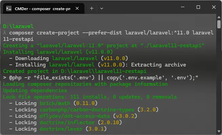This screenshot has width=222, height=135.
Task: Close the CMDer composer tab
Action: tap(78, 8)
